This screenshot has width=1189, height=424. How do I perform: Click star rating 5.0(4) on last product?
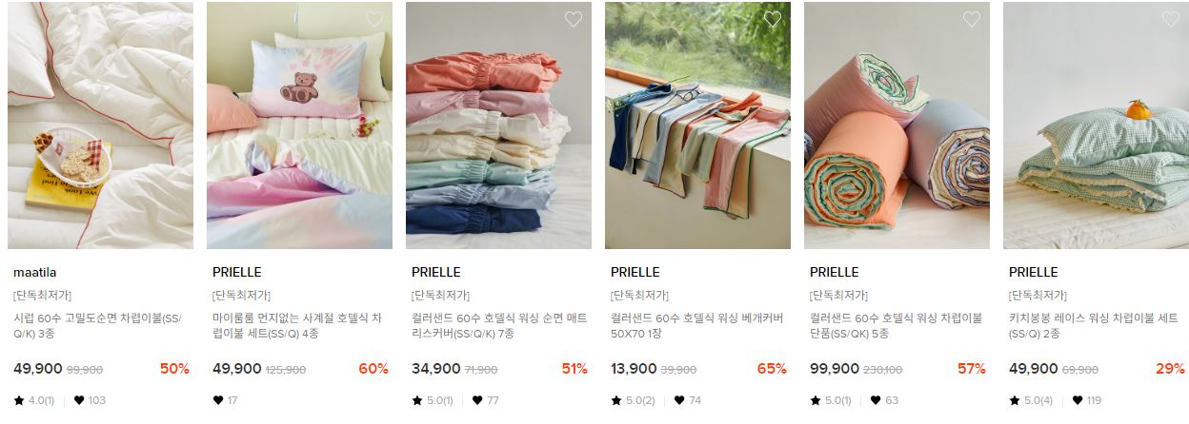[x=1030, y=400]
